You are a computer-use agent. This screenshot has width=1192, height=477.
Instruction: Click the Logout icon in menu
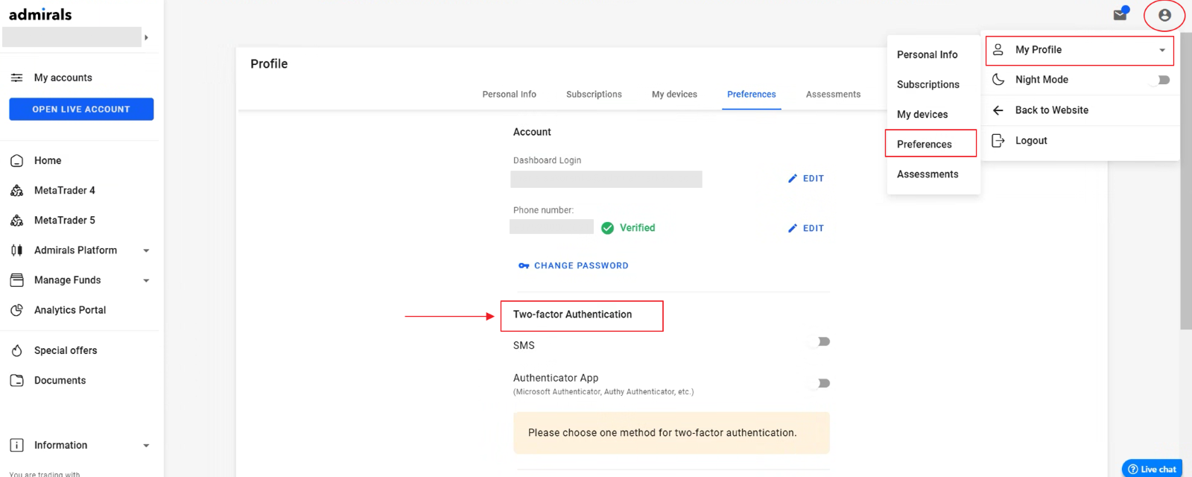click(x=998, y=140)
